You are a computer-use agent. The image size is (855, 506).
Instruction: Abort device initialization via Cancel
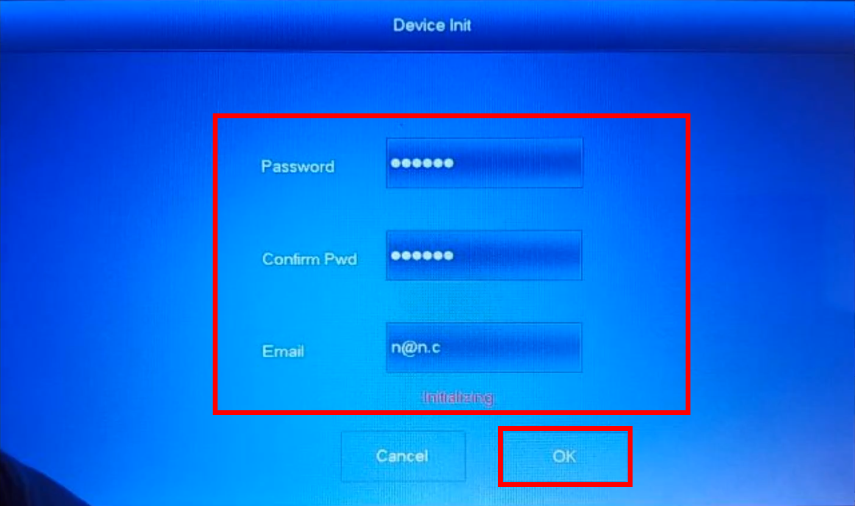pyautogui.click(x=403, y=456)
